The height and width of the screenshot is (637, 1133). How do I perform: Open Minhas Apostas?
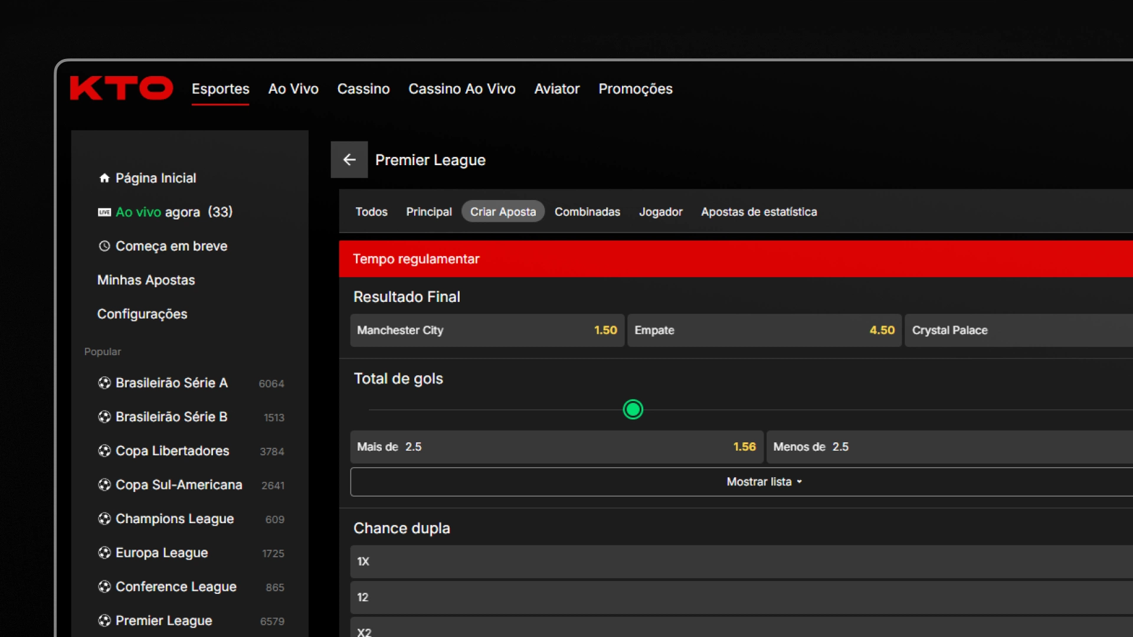[x=146, y=280]
